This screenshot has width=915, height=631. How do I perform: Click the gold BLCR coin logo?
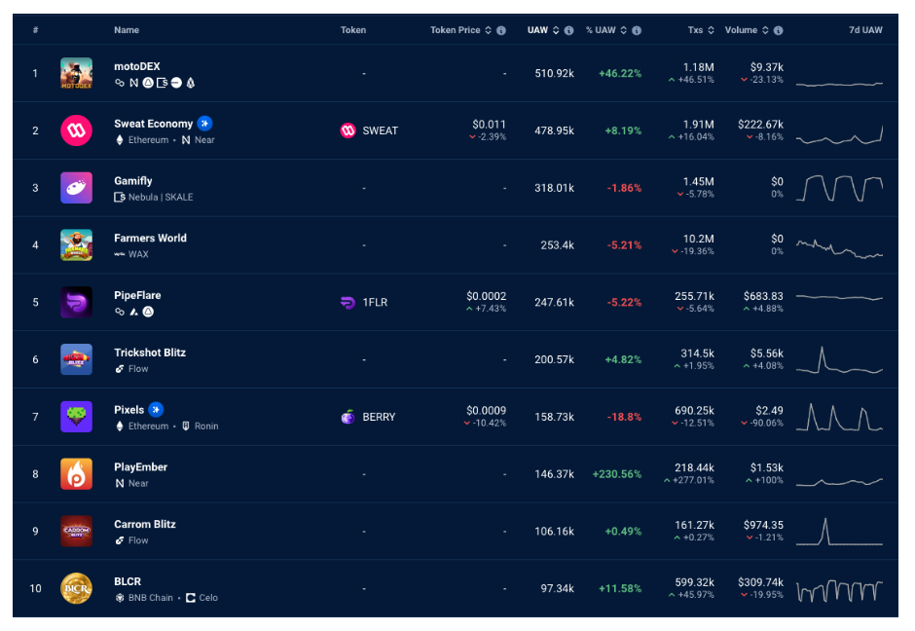(x=77, y=588)
